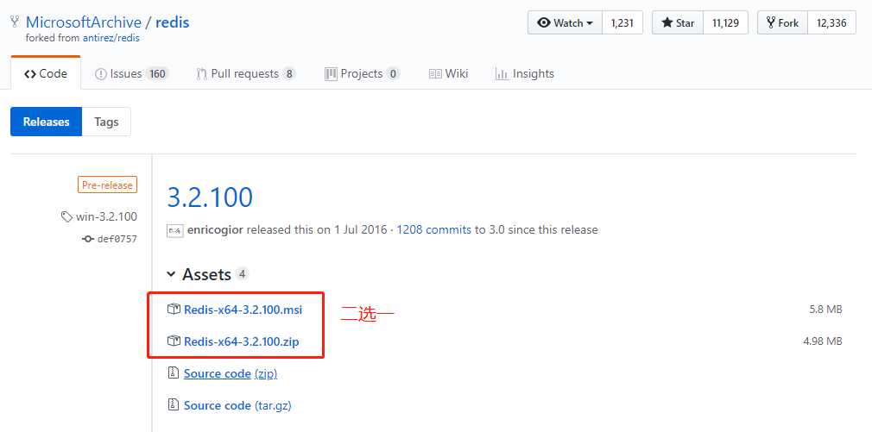The height and width of the screenshot is (432, 872).
Task: Click the fork icon beside MicrosoftArchive
Action: tap(15, 22)
